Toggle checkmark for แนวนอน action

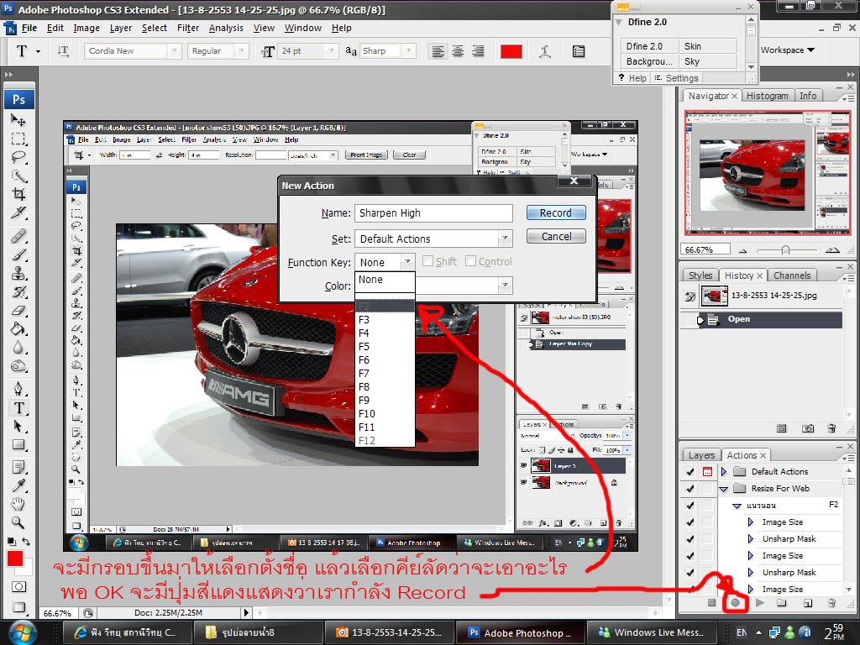pos(690,506)
